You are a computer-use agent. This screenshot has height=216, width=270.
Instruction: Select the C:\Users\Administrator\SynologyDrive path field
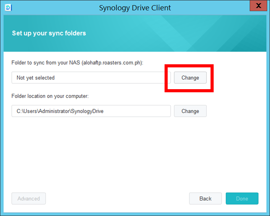tap(91, 111)
